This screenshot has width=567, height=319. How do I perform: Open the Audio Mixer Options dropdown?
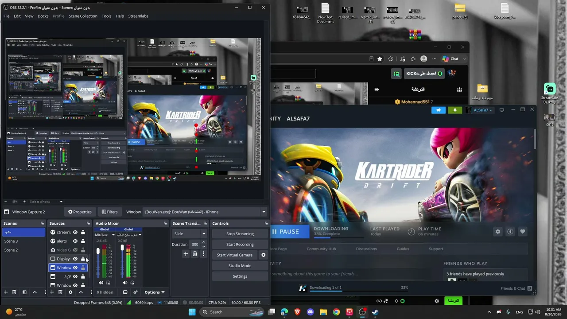(x=155, y=292)
